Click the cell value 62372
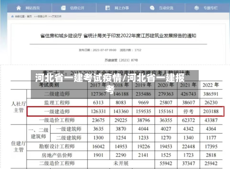This screenshot has height=169, width=230. coord(189,120)
